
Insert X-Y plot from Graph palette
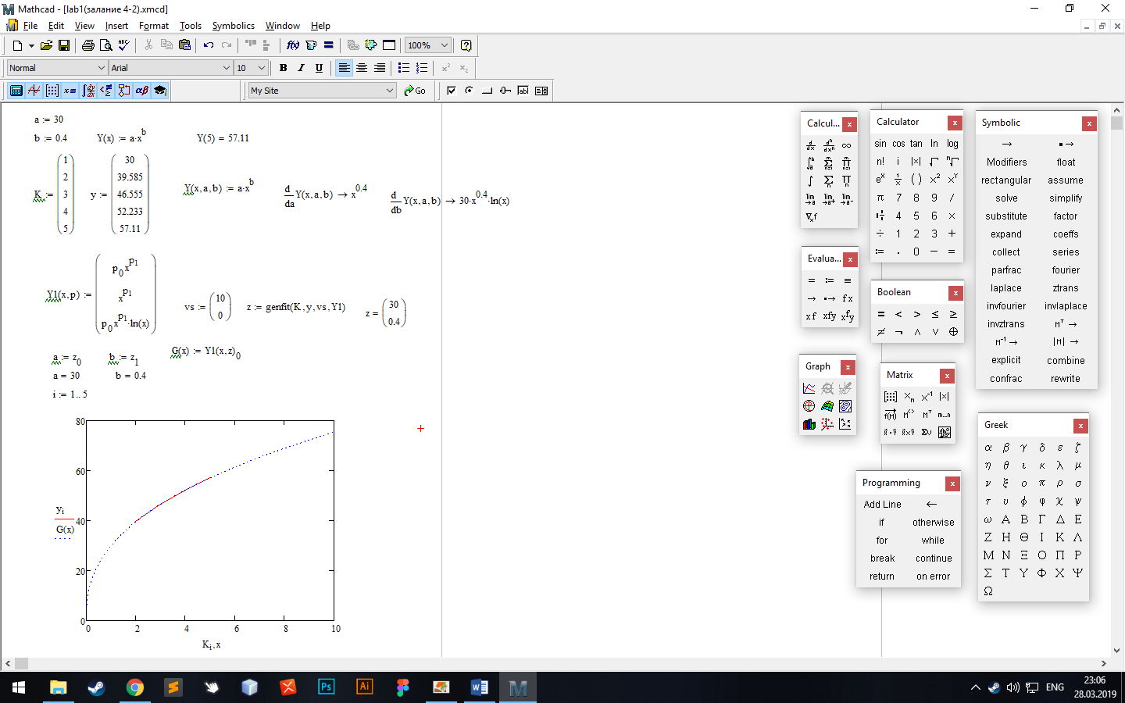[809, 388]
